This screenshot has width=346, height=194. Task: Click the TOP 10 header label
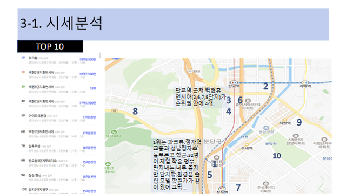[50, 46]
